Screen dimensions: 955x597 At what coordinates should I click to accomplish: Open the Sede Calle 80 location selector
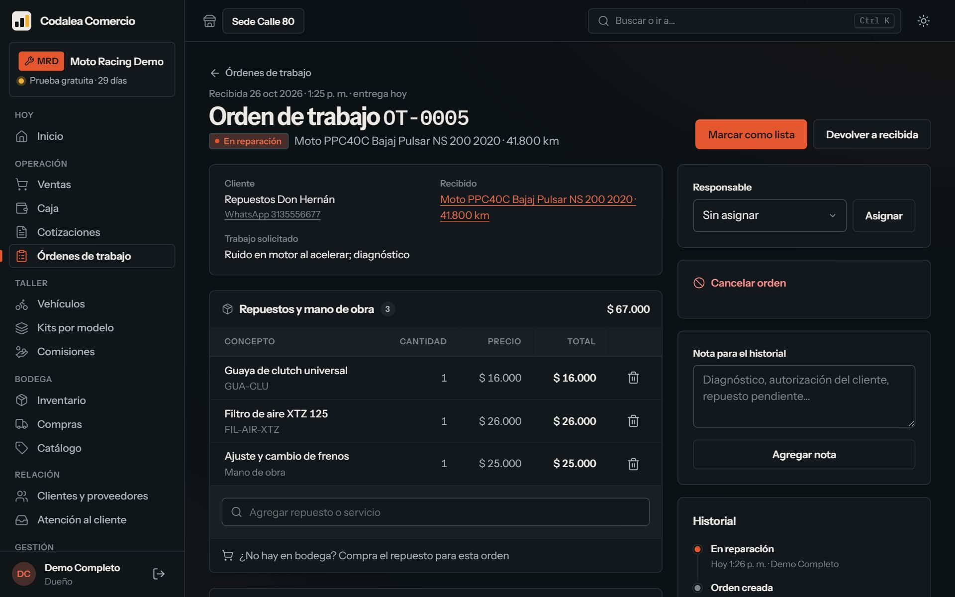tap(263, 21)
